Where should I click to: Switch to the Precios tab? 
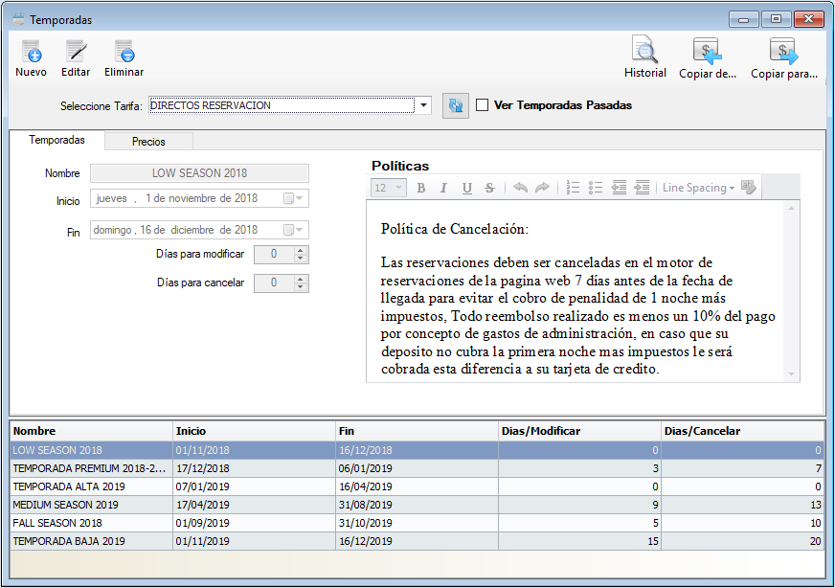148,142
